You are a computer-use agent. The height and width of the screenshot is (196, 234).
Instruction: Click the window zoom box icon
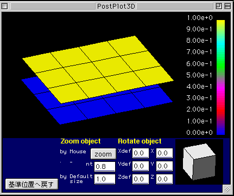click(x=219, y=6)
